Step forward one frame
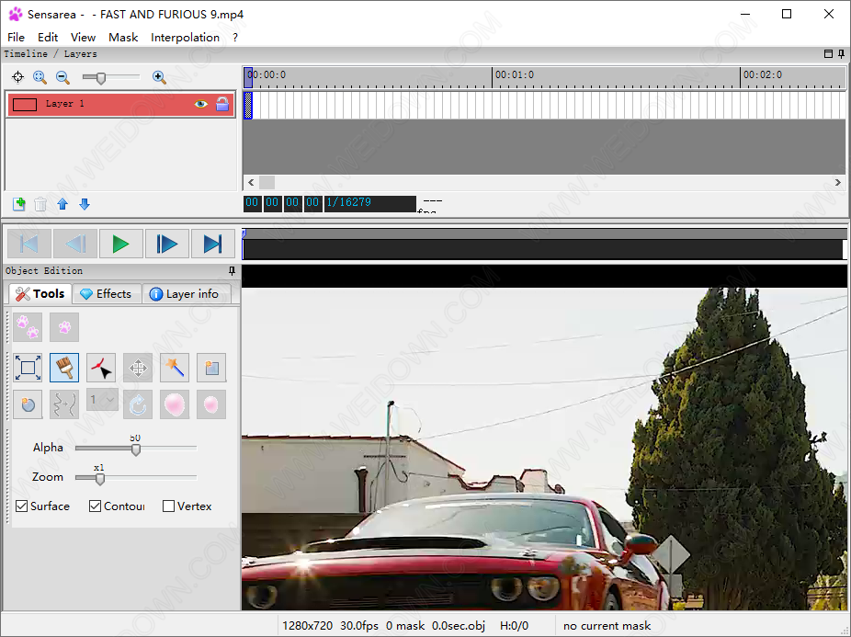Image resolution: width=851 pixels, height=637 pixels. point(166,244)
